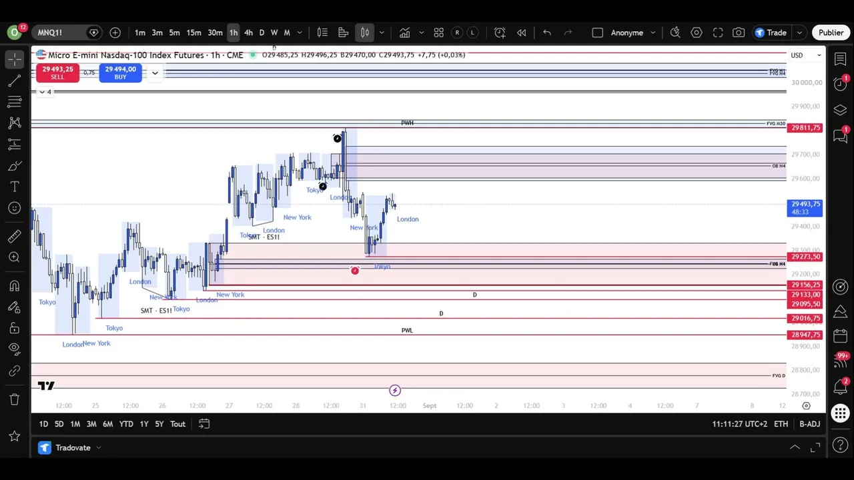Switch to the 30m timeframe
The height and width of the screenshot is (480, 854).
click(215, 33)
